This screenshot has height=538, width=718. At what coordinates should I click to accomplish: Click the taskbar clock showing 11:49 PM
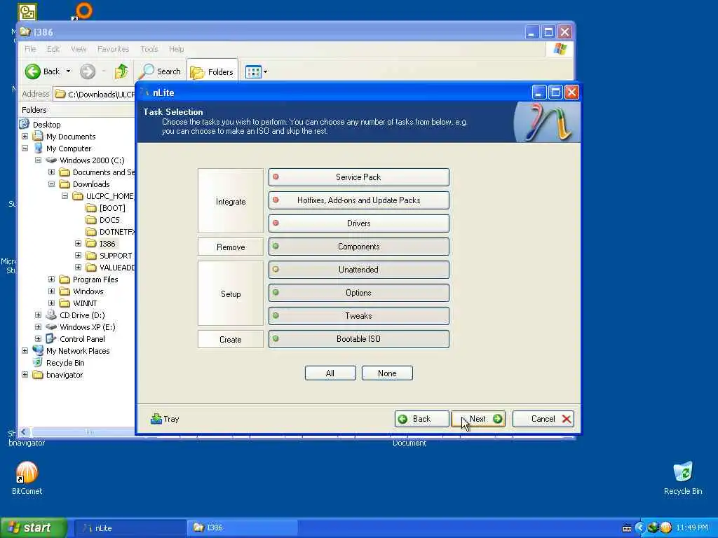click(692, 528)
